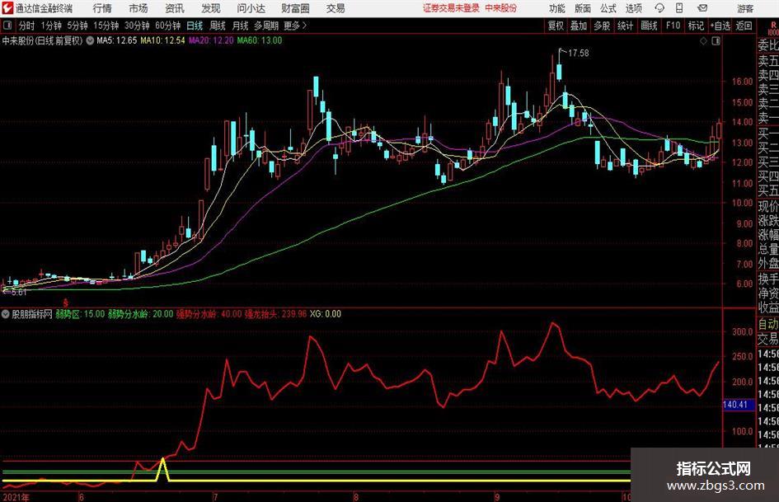Switch to the 1分钟 period tab

(50, 26)
